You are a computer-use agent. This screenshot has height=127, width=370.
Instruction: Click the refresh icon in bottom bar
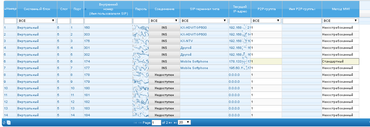(4, 122)
